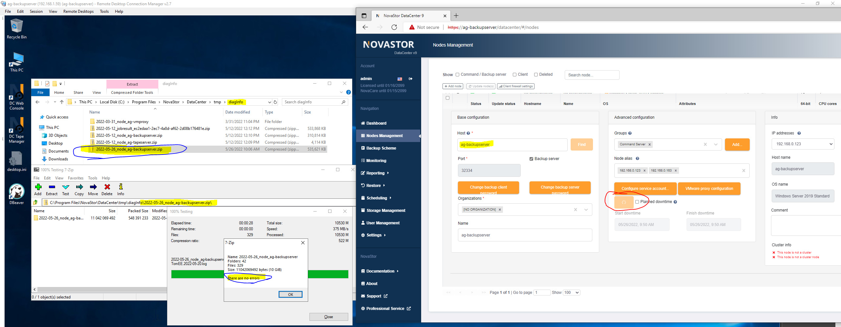Click Change backup client password
Image resolution: width=841 pixels, height=327 pixels.
pos(488,188)
